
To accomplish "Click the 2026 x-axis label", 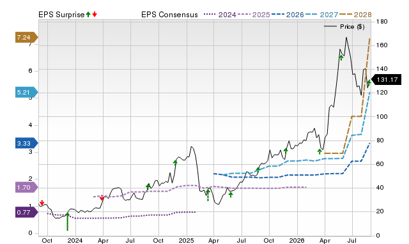I will [x=297, y=240].
